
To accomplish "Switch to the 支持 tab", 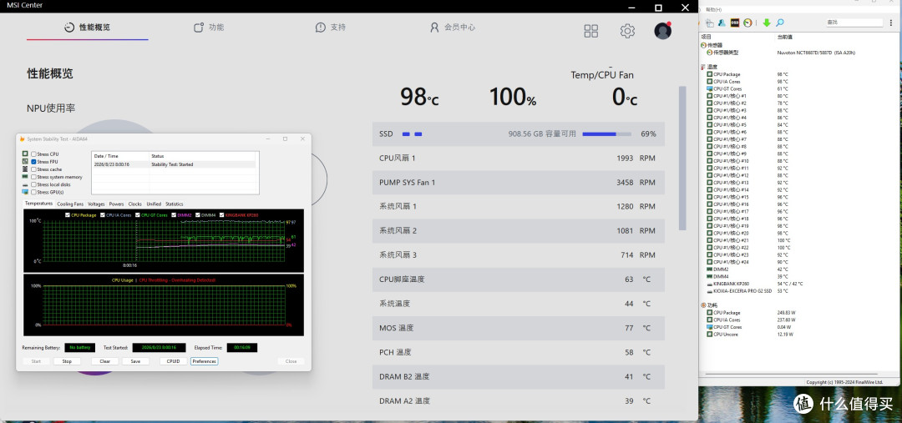I will coord(331,28).
